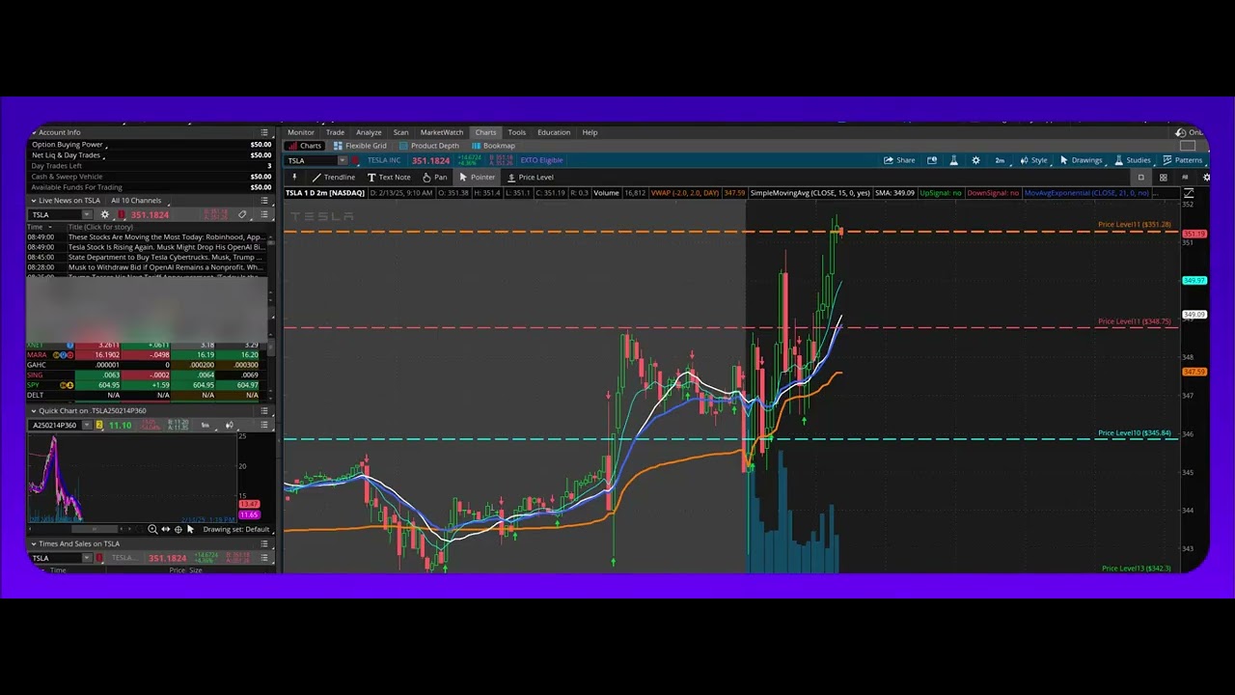Pin the drawing toolbar
The width and height of the screenshot is (1235, 695).
coord(294,178)
